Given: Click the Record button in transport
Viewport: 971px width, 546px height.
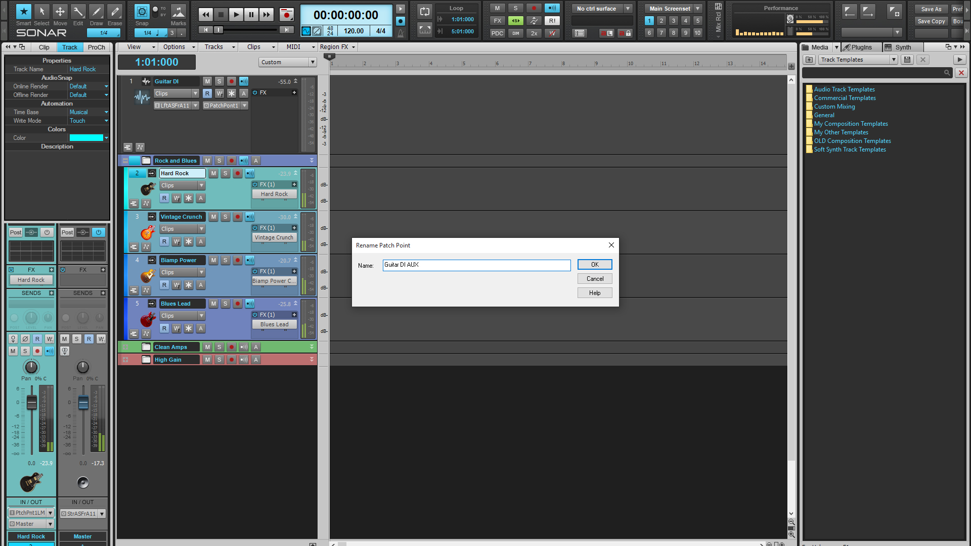Looking at the screenshot, I should 287,15.
